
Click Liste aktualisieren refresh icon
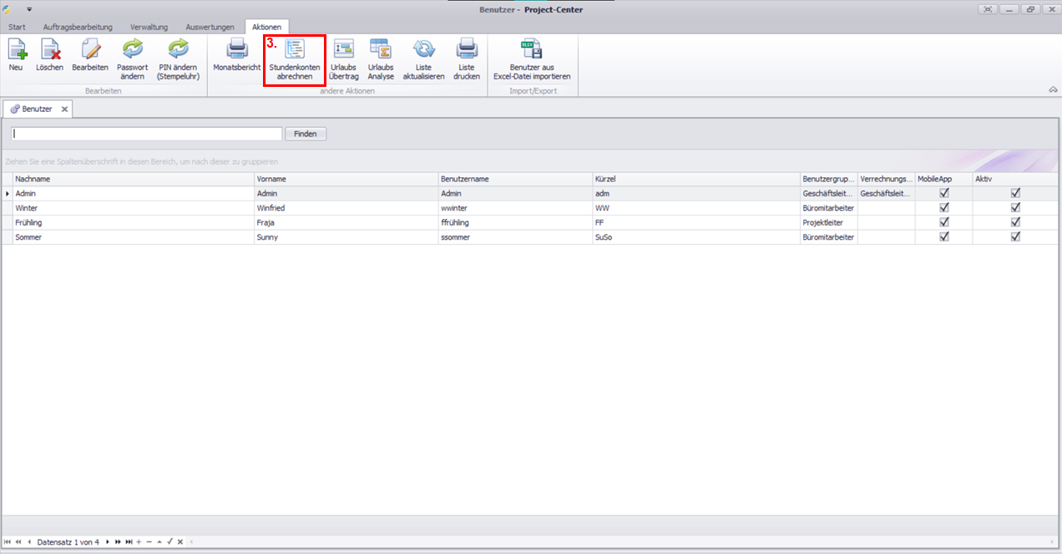coord(423,50)
